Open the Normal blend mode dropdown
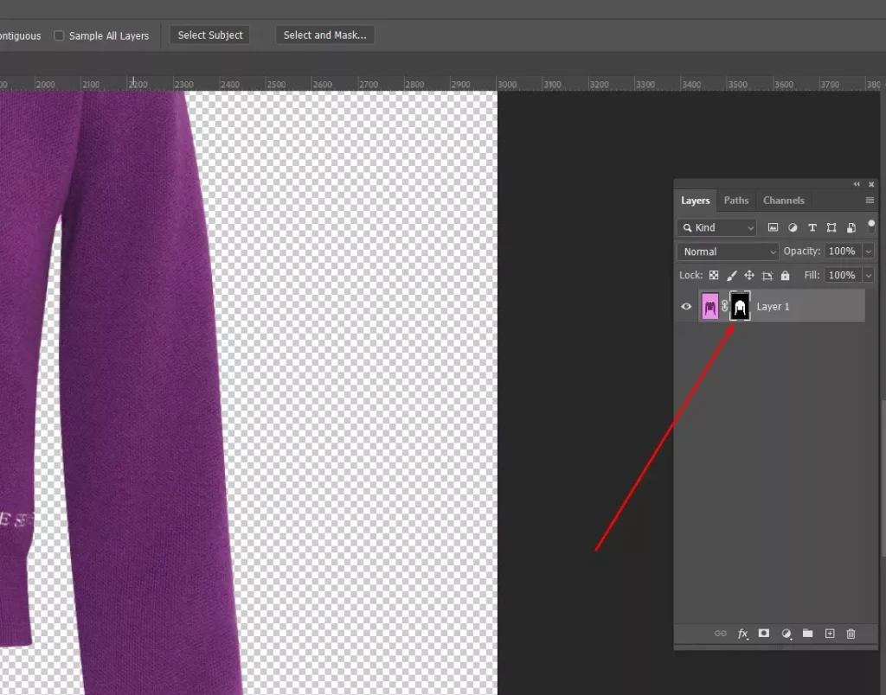Image resolution: width=886 pixels, height=695 pixels. click(727, 251)
